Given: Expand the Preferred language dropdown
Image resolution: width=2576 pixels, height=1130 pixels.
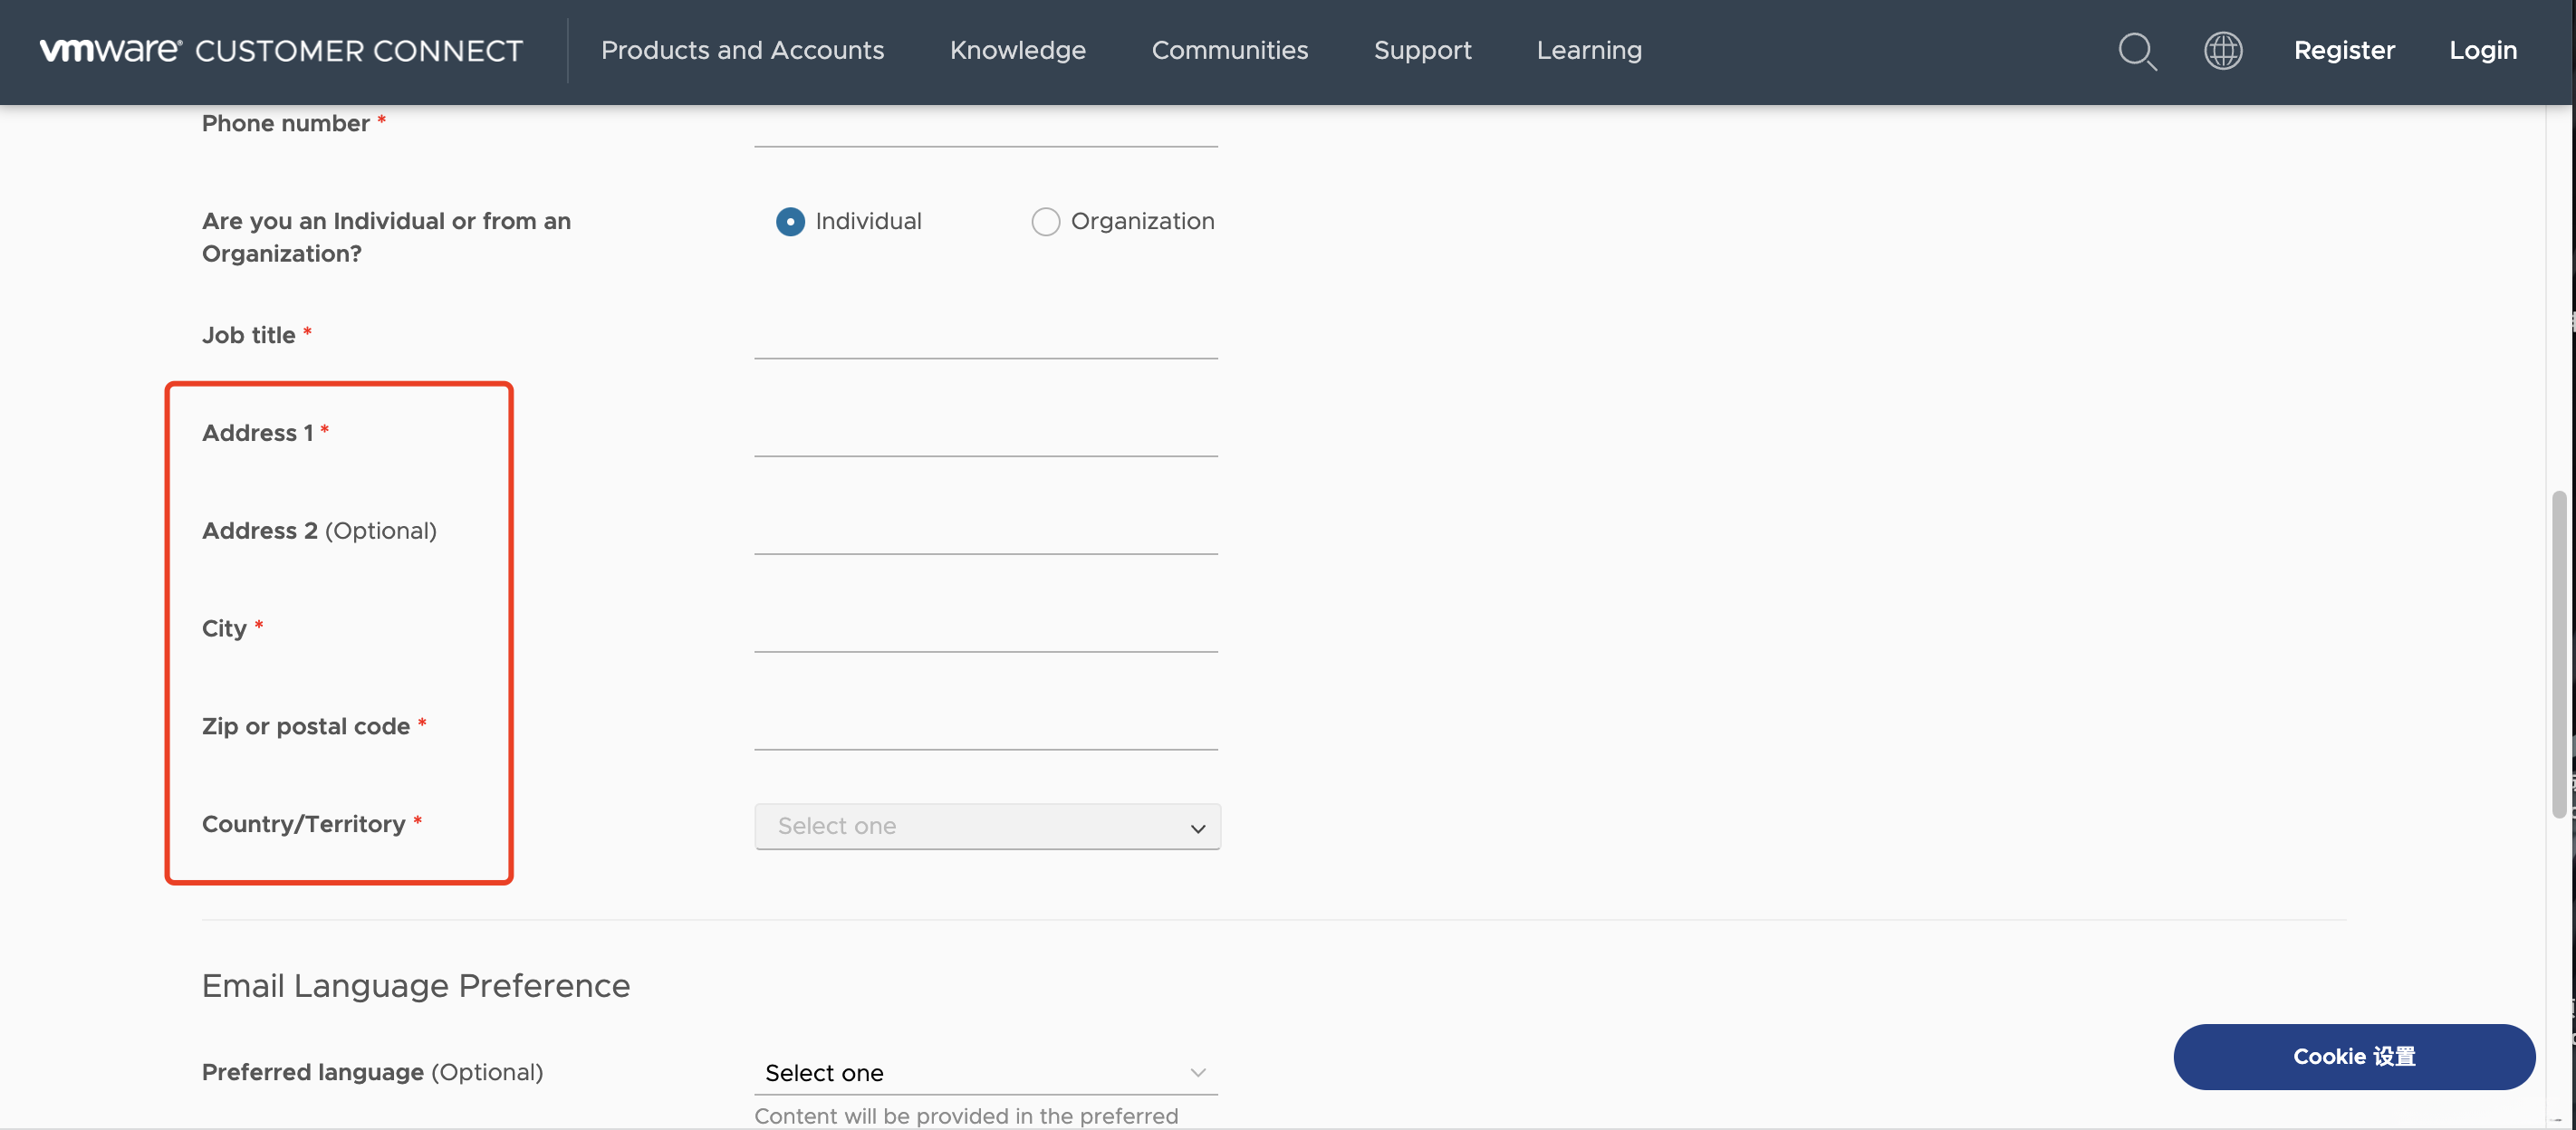Looking at the screenshot, I should (x=985, y=1072).
